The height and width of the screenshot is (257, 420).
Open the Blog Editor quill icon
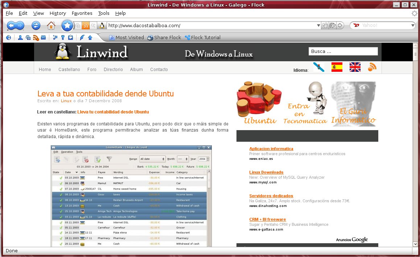[82, 37]
